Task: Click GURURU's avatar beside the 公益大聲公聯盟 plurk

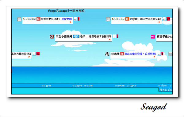Action: pyautogui.click(x=19, y=19)
